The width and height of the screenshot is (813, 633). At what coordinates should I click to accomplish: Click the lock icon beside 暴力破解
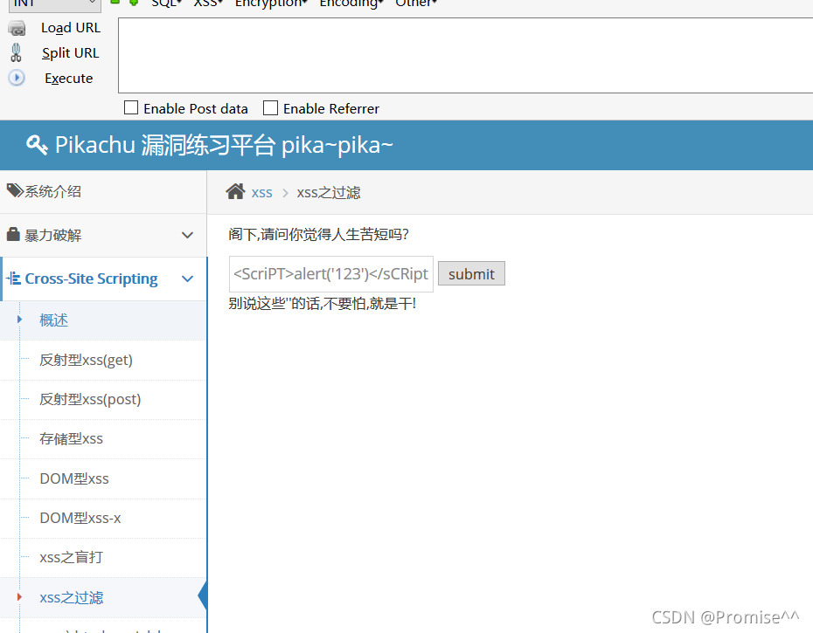tap(13, 234)
